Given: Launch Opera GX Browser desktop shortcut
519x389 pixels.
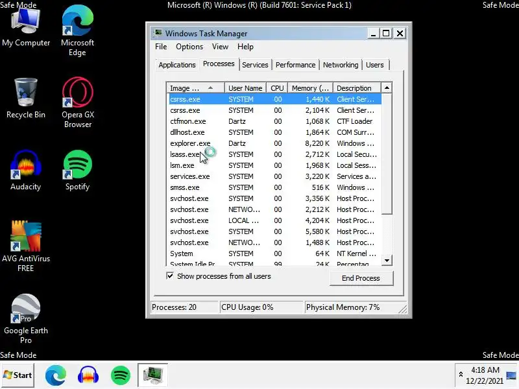Looking at the screenshot, I should (78, 102).
